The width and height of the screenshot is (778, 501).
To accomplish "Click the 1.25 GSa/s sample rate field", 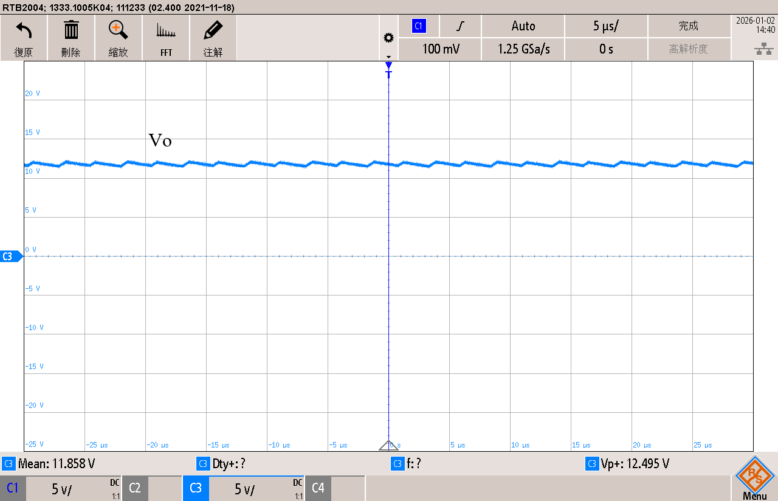I will (x=523, y=49).
